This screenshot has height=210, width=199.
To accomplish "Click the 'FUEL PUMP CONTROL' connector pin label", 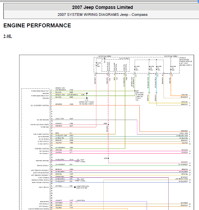I will [41, 134].
